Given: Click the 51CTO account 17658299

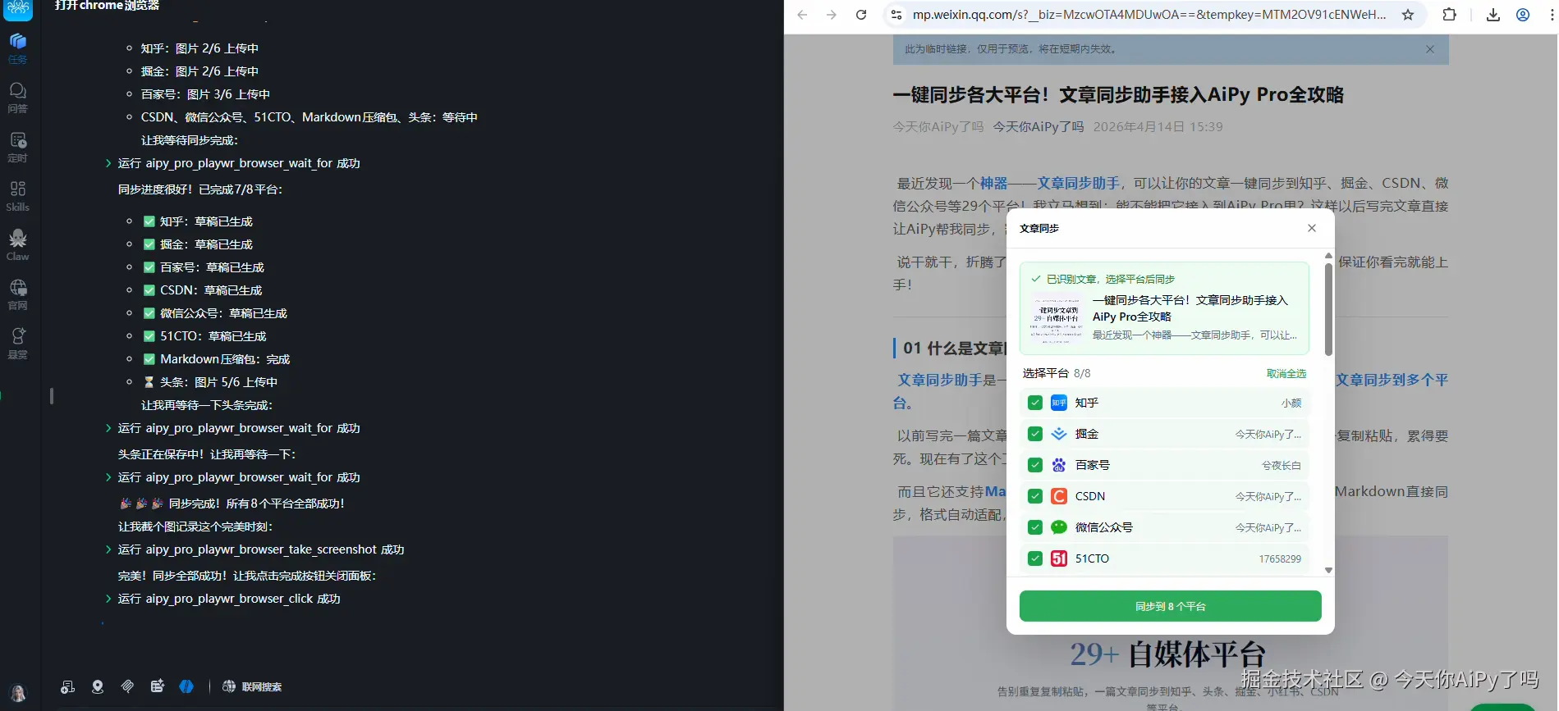Looking at the screenshot, I should (x=1280, y=558).
